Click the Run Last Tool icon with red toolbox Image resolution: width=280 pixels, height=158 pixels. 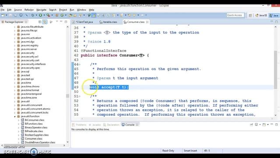tap(48, 15)
